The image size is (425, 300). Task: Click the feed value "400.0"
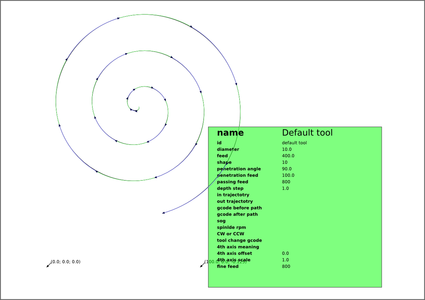click(288, 156)
